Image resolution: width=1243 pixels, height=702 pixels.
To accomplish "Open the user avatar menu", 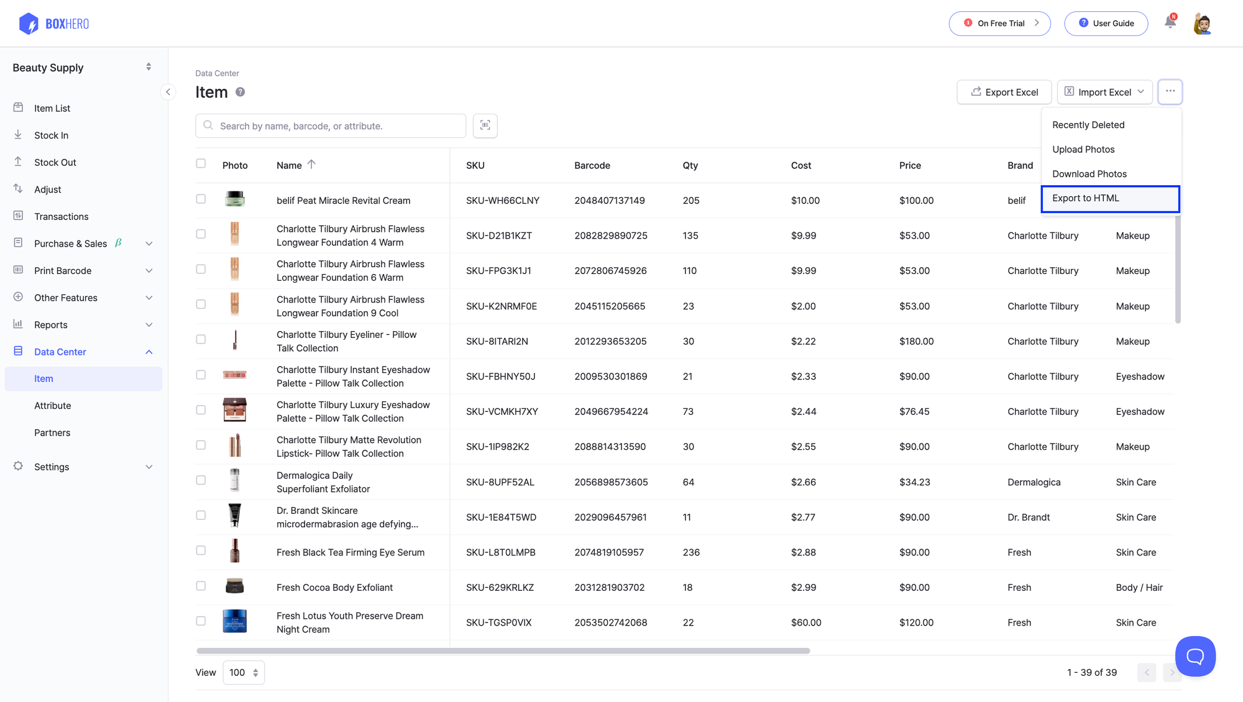I will pos(1203,24).
